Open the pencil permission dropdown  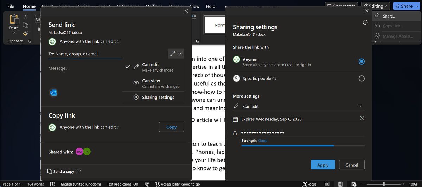pyautogui.click(x=176, y=54)
